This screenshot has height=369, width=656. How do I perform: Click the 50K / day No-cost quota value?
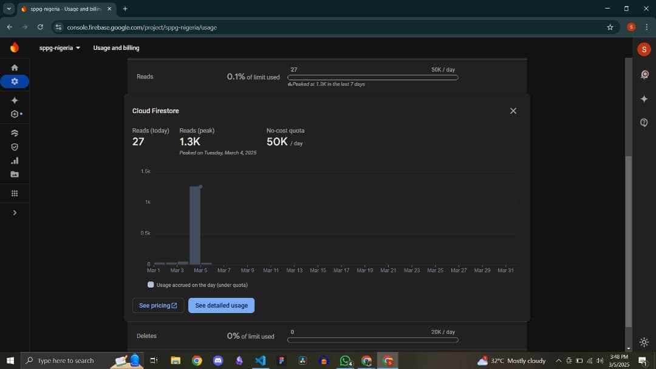[x=284, y=142]
